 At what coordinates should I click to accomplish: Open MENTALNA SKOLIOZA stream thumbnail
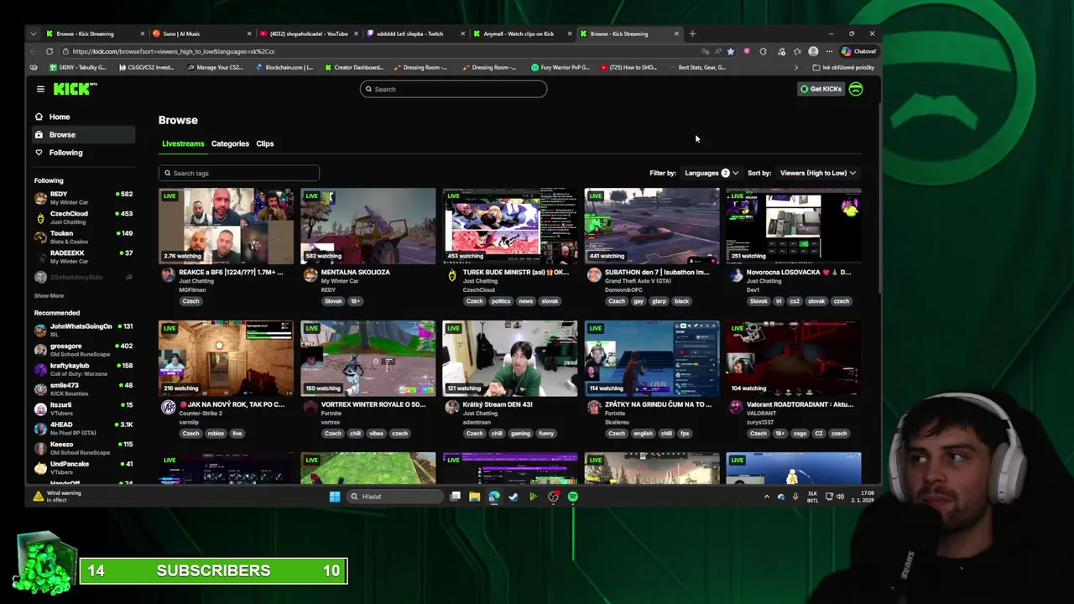pos(368,226)
